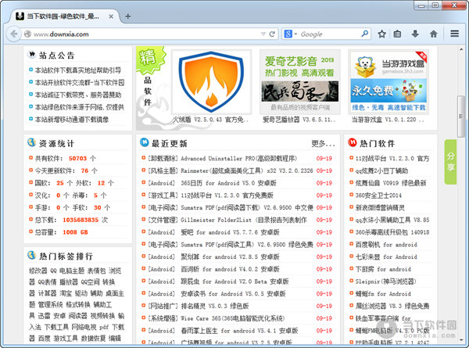Screen dimensions: 469x348
Task: Open the Google search engine selector dropdown
Action: click(x=290, y=34)
